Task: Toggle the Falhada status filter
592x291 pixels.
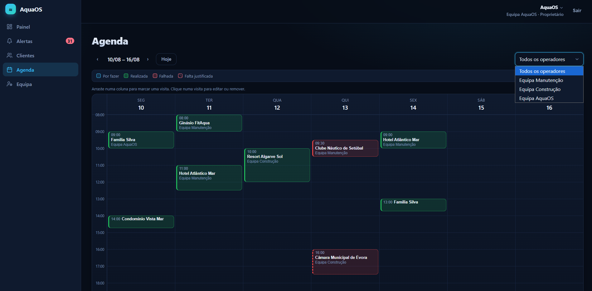Action: [163, 76]
